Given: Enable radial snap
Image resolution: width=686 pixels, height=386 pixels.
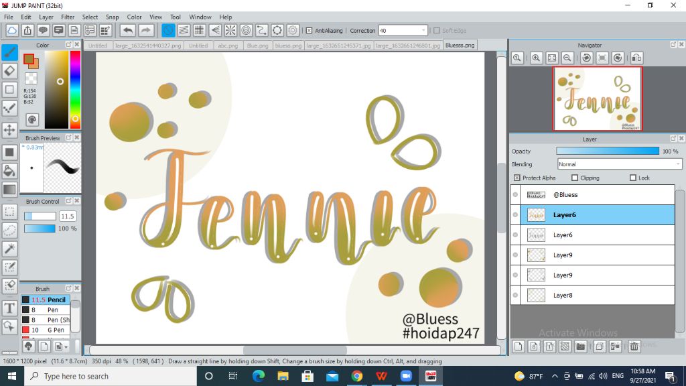Looking at the screenshot, I should (230, 30).
